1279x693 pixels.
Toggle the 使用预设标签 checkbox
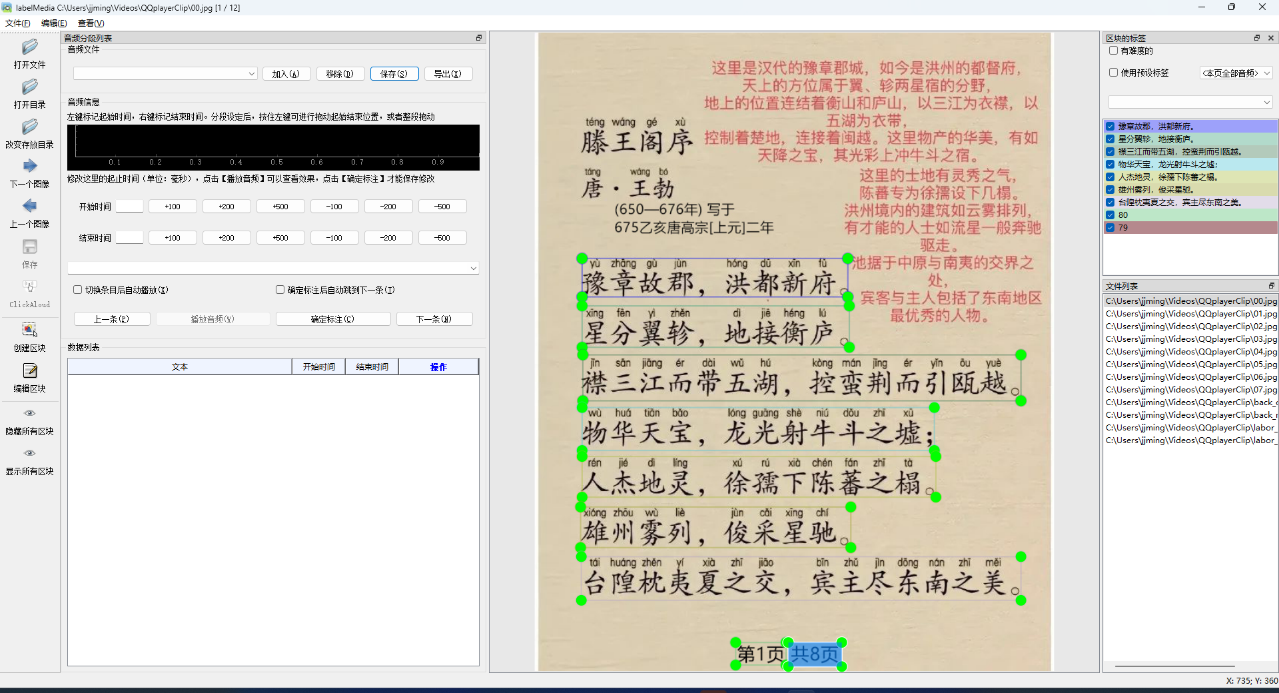click(x=1113, y=73)
